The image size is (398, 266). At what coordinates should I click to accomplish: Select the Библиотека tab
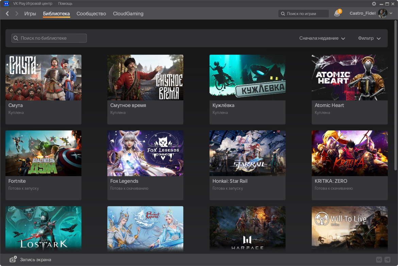pos(56,14)
